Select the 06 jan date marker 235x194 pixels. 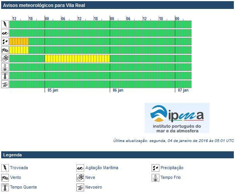pos(118,90)
